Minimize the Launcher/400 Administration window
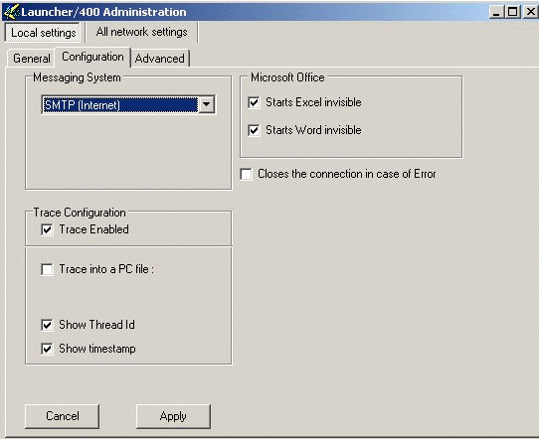This screenshot has width=539, height=439. click(496, 12)
